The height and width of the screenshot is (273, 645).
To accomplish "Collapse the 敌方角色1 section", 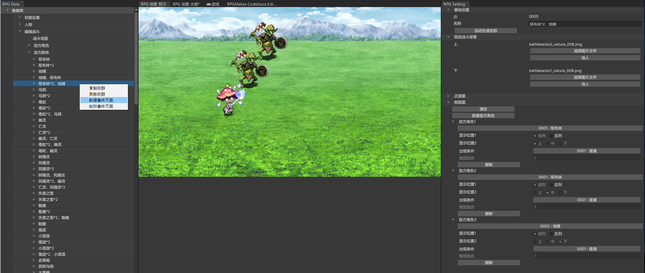I will [453, 122].
